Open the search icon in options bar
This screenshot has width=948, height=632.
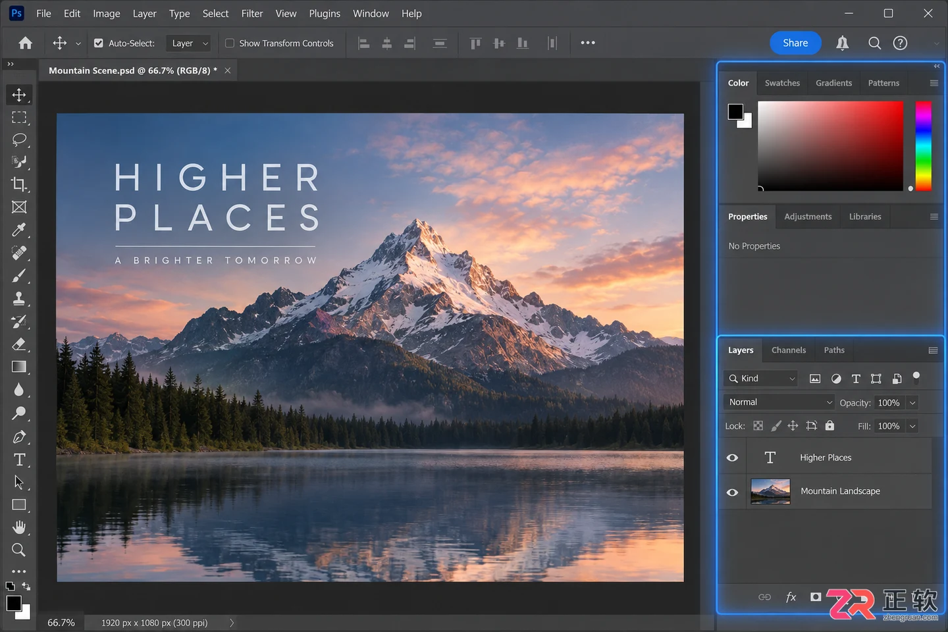coord(874,43)
